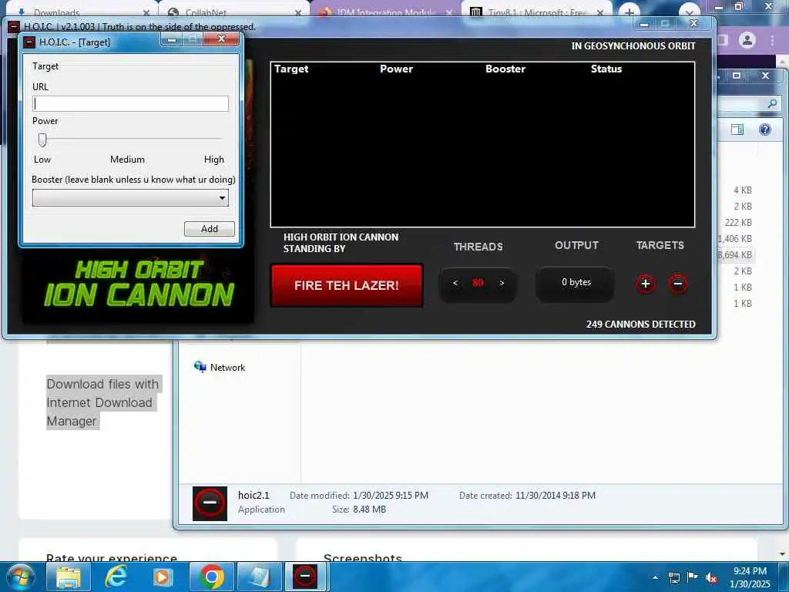
Task: Switch to Chrome in the taskbar
Action: point(211,577)
